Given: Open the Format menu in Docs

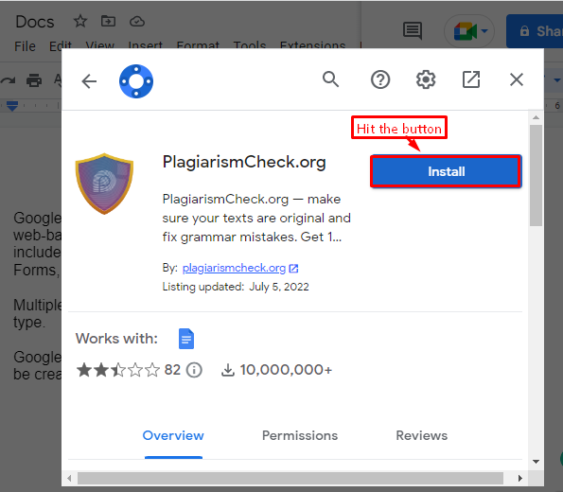Looking at the screenshot, I should click(198, 44).
